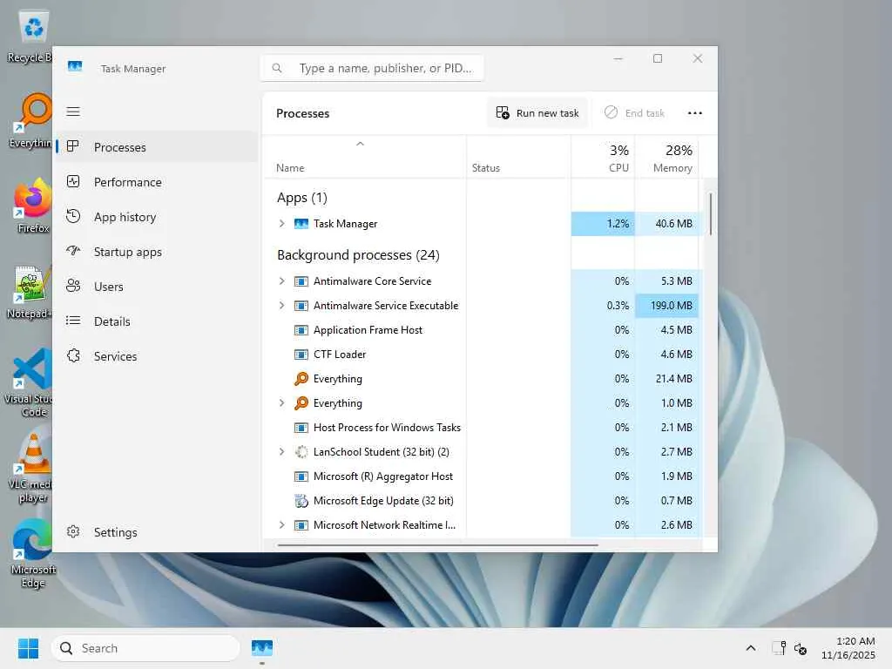The image size is (892, 669).
Task: Click the Users people icon
Action: 73,286
